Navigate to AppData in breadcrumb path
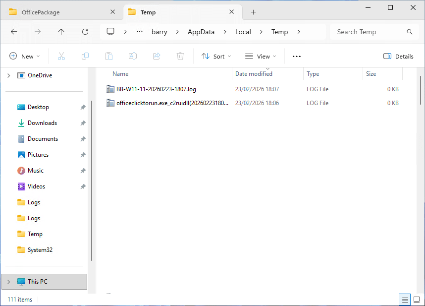425x306 pixels. tap(201, 32)
